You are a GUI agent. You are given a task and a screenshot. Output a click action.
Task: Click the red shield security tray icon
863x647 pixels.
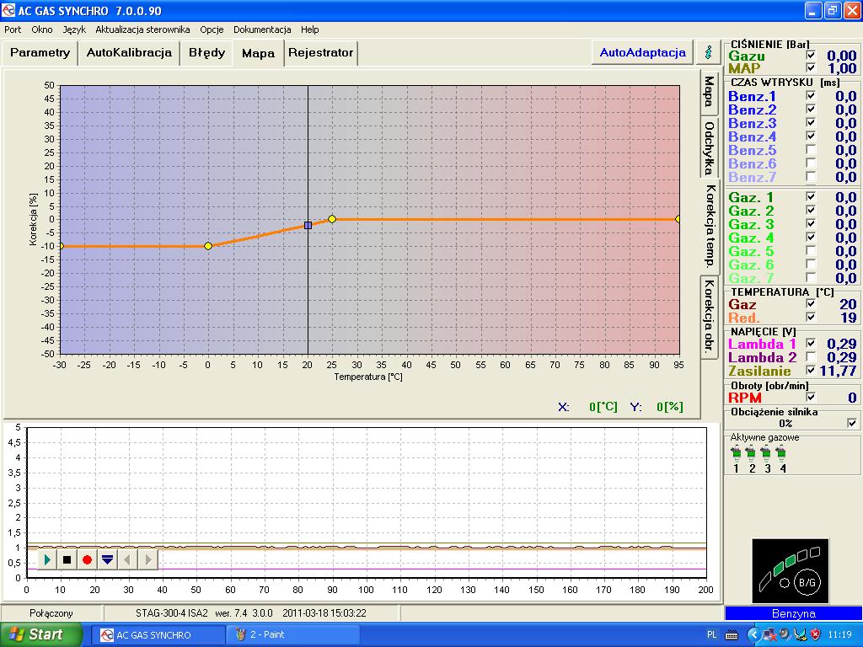(x=816, y=635)
